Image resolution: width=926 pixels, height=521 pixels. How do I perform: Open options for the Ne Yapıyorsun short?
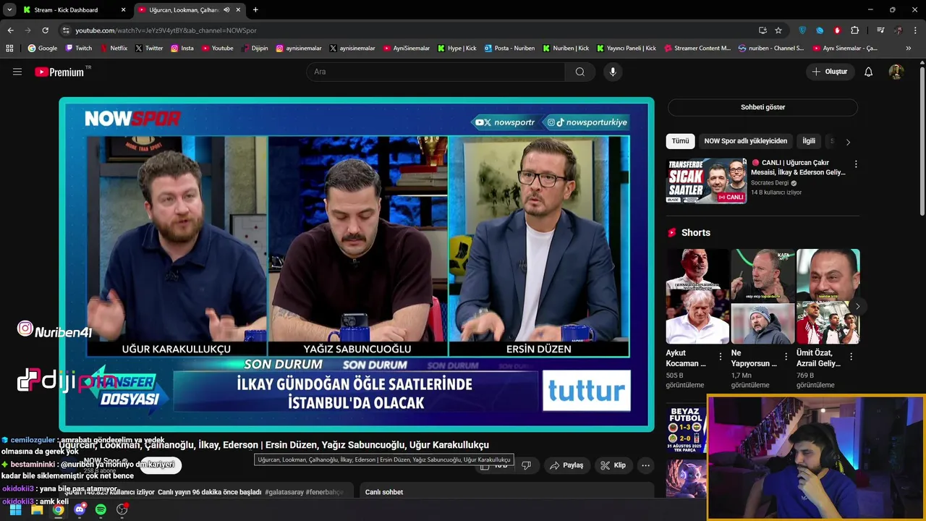pos(786,357)
